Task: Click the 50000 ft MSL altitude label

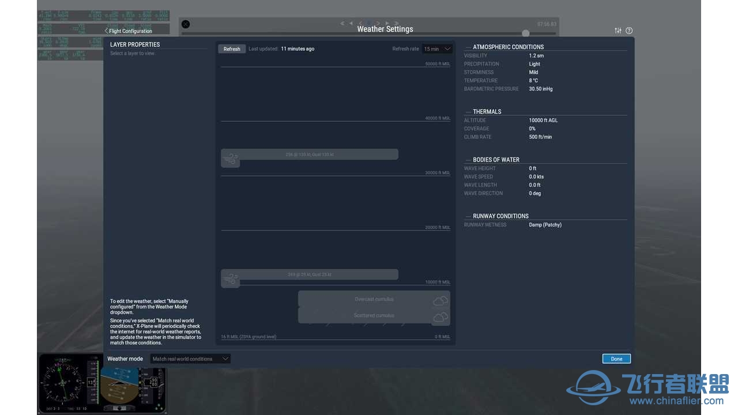Action: pyautogui.click(x=438, y=64)
